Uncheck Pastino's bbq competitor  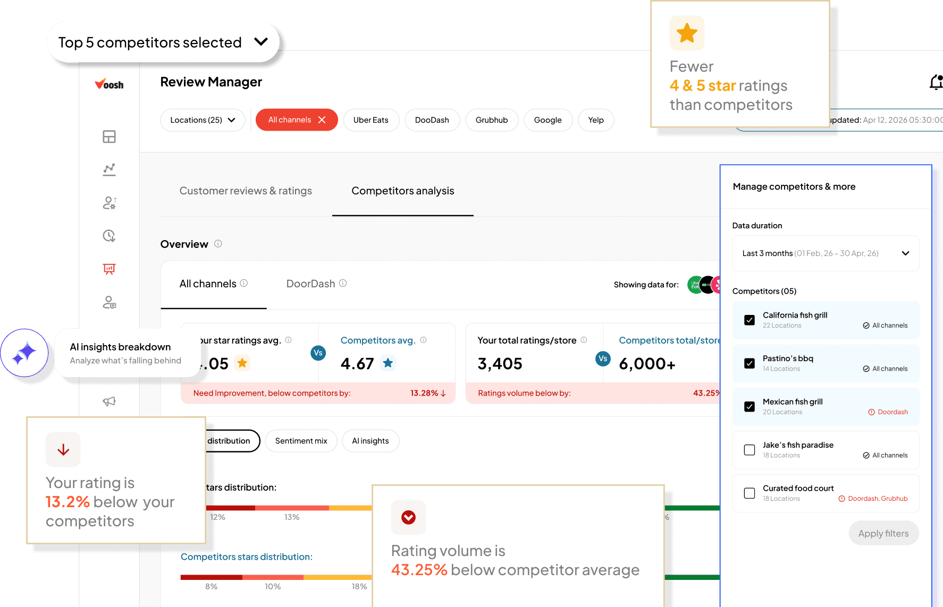750,363
